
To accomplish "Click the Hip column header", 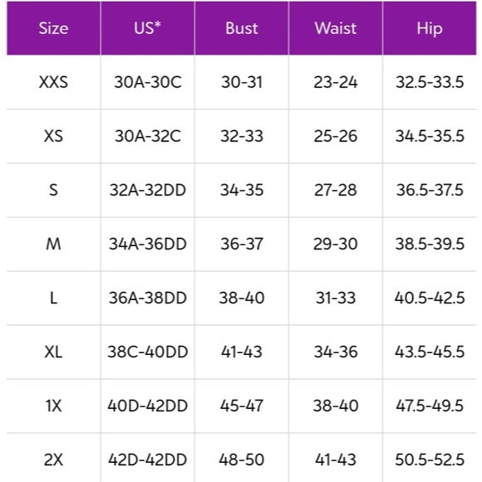I will click(x=430, y=28).
